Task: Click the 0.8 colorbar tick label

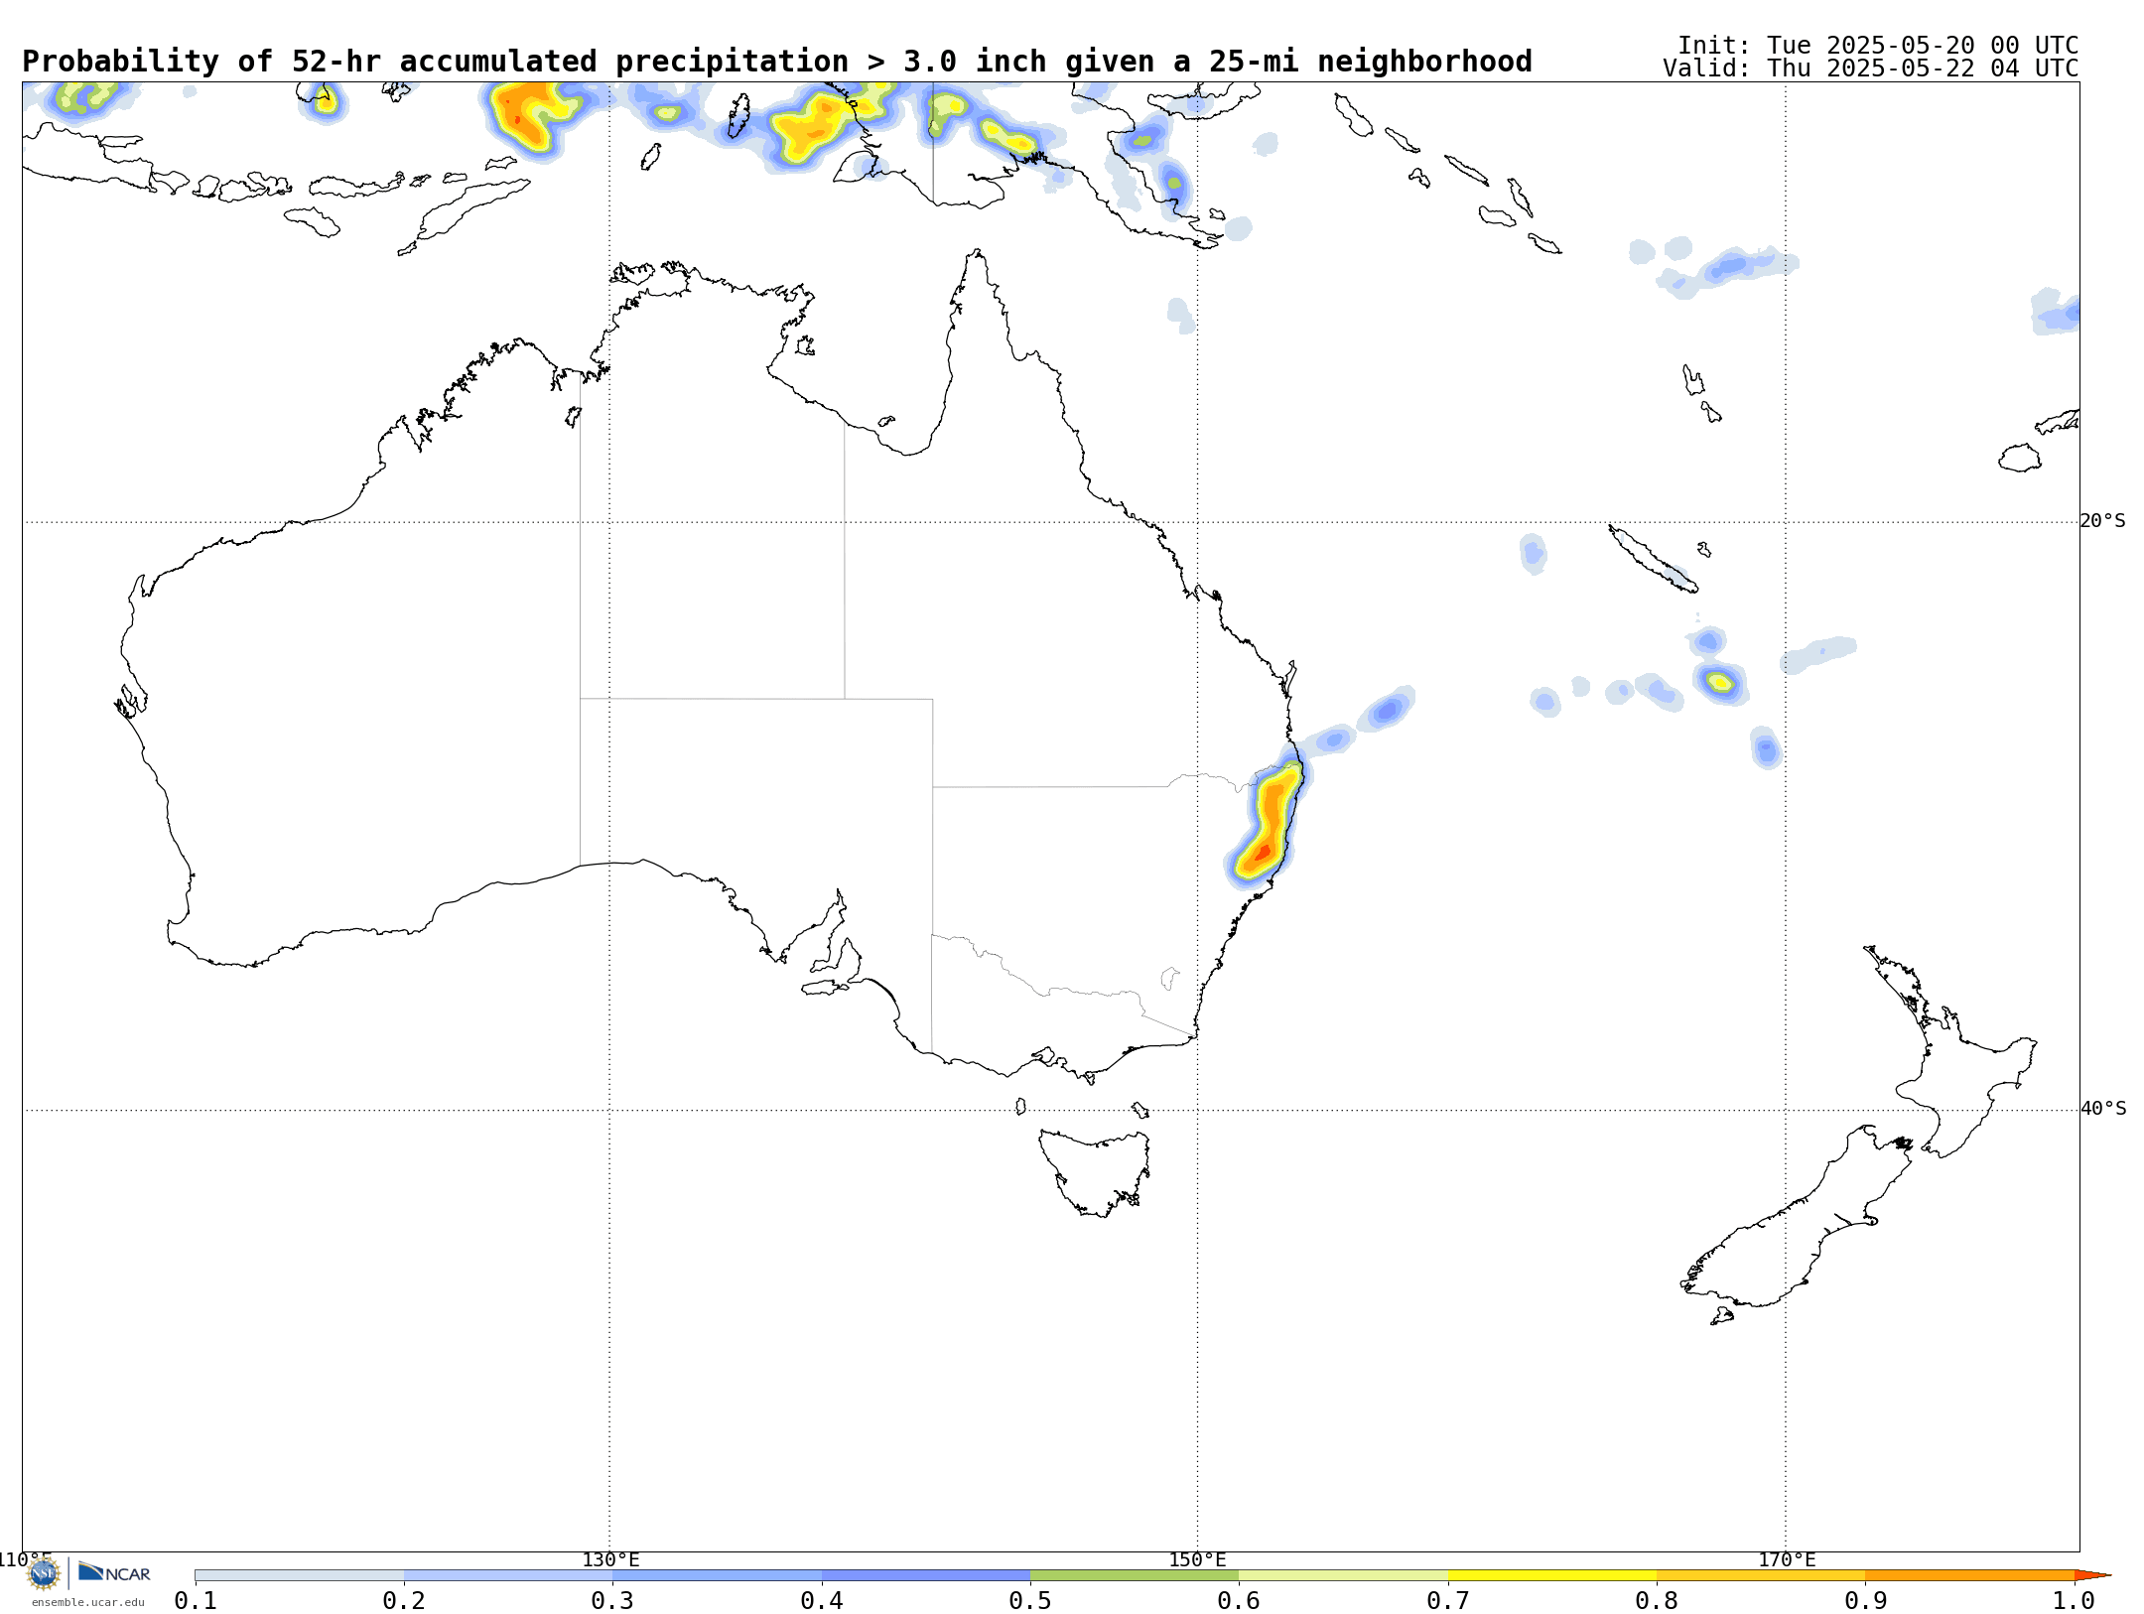Action: pyautogui.click(x=1657, y=1600)
